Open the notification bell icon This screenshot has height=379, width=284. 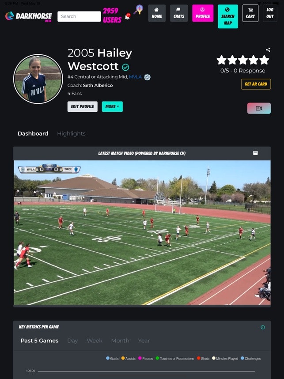tap(127, 16)
